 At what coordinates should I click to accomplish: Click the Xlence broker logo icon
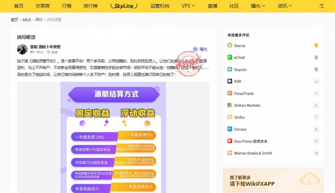coord(230,45)
